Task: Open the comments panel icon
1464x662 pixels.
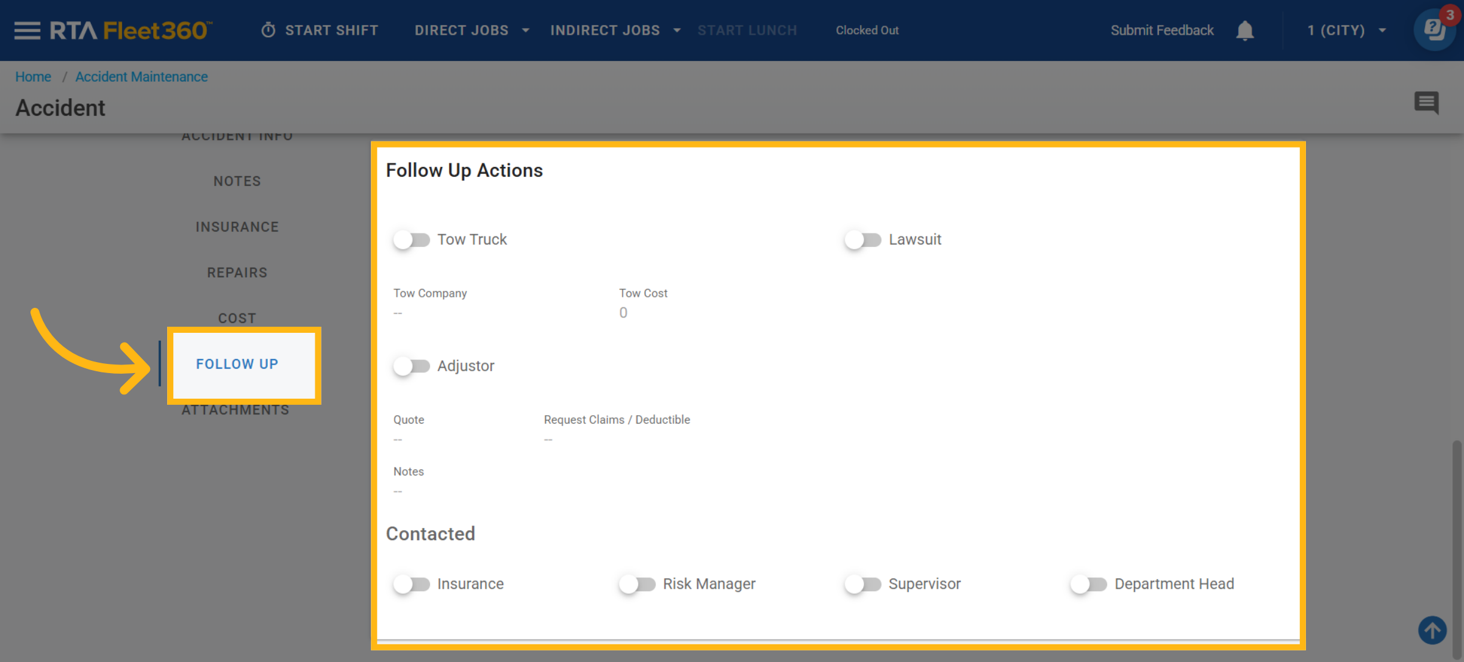Action: (x=1426, y=102)
